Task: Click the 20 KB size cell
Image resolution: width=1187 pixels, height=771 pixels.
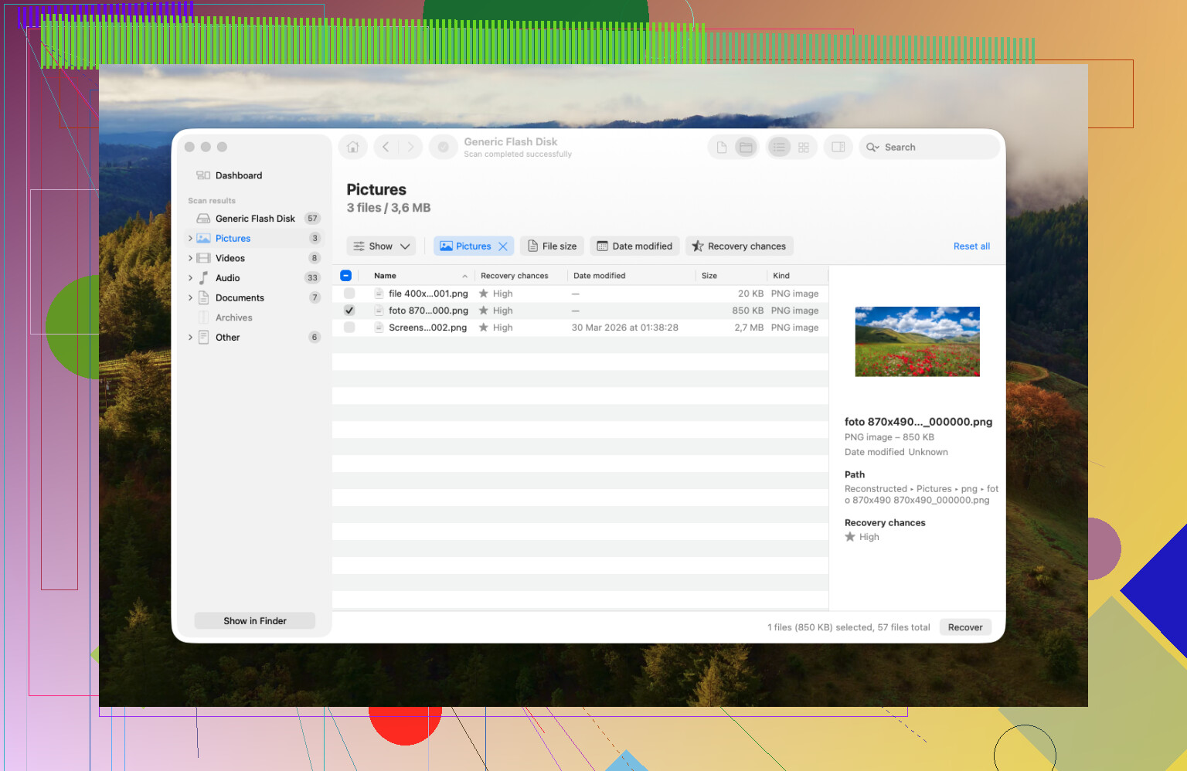Action: pos(750,294)
